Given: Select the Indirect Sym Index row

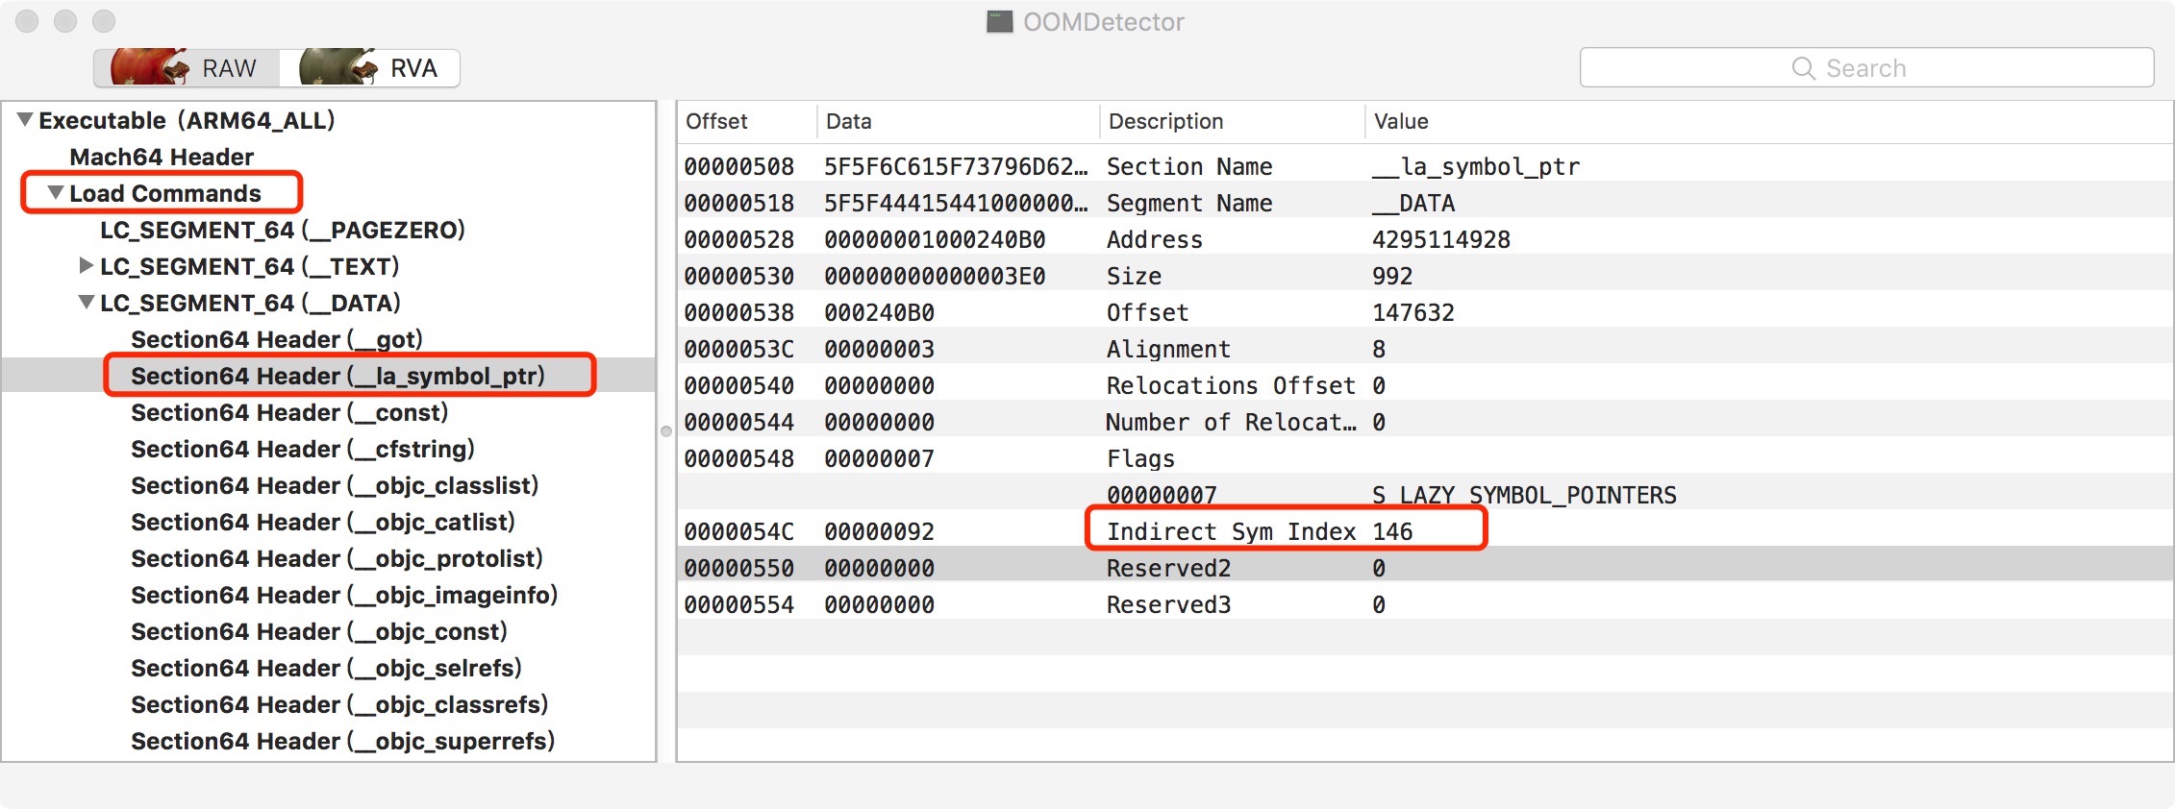Looking at the screenshot, I should click(1231, 531).
